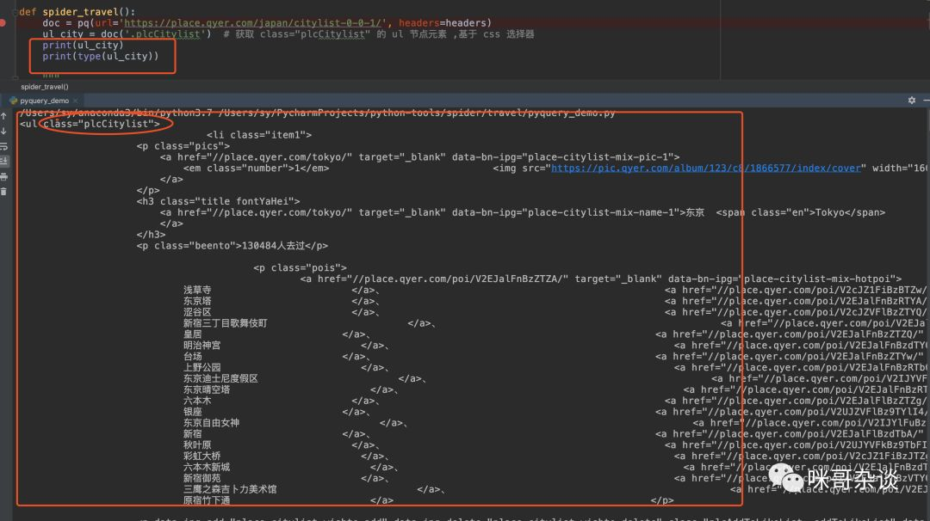Click the li class="item1" output line
The height and width of the screenshot is (521, 930).
259,135
